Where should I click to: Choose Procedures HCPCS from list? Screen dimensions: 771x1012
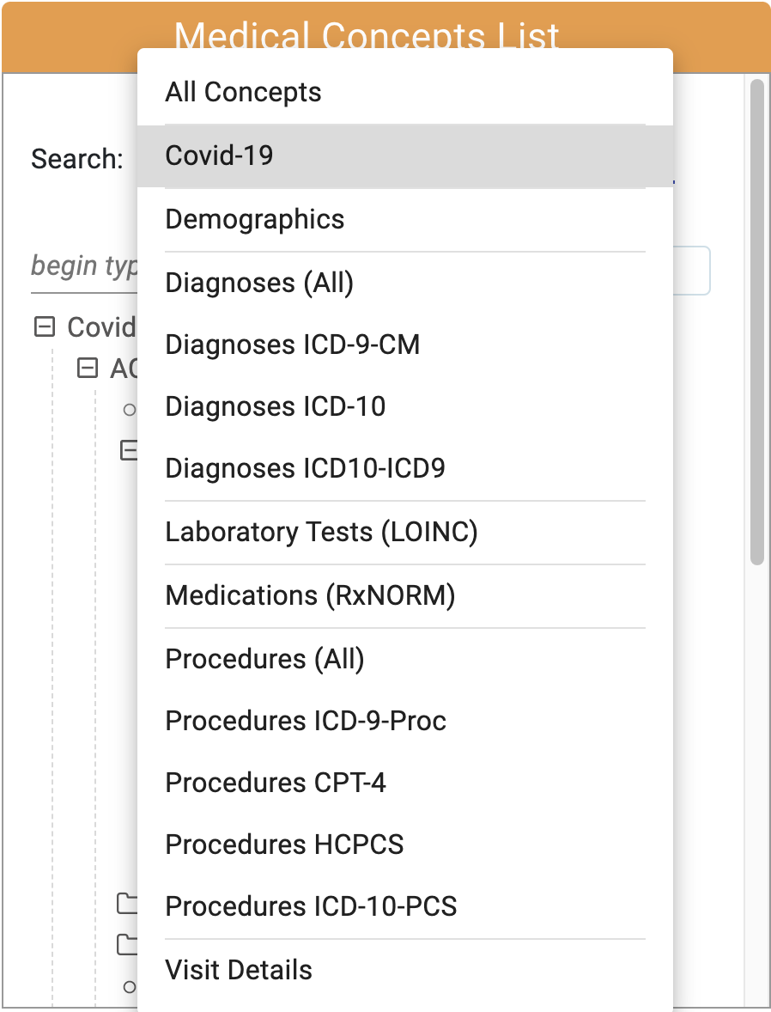click(284, 844)
